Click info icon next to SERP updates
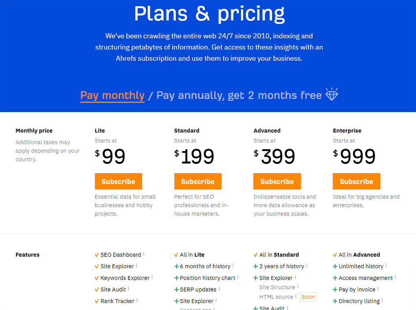Viewport: 416px width, 310px height. coord(219,289)
